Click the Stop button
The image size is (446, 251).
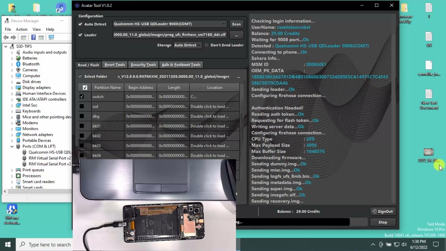pos(383,222)
